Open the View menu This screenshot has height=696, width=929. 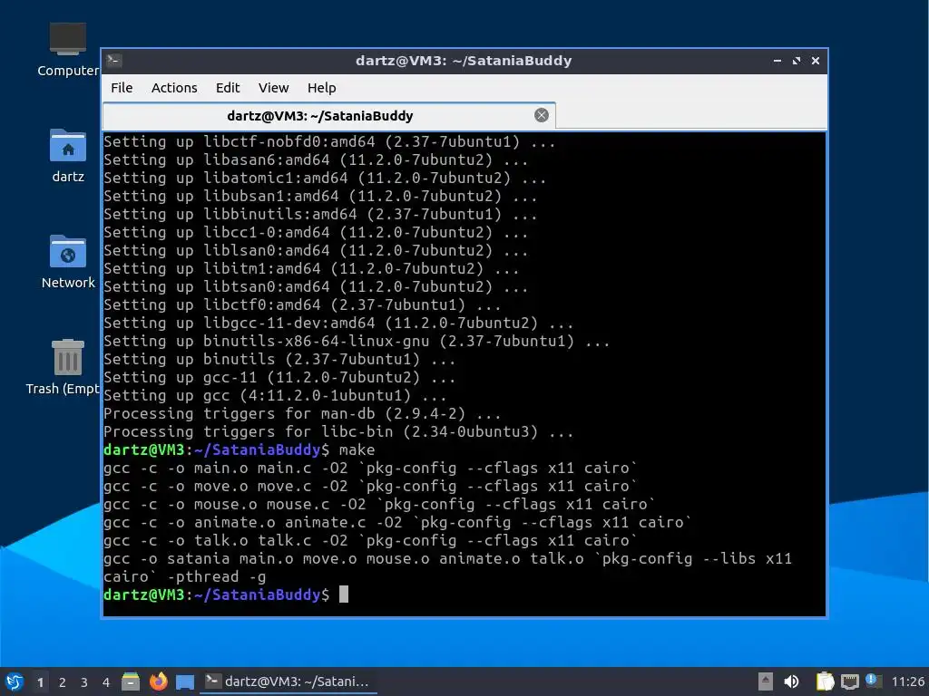(273, 88)
